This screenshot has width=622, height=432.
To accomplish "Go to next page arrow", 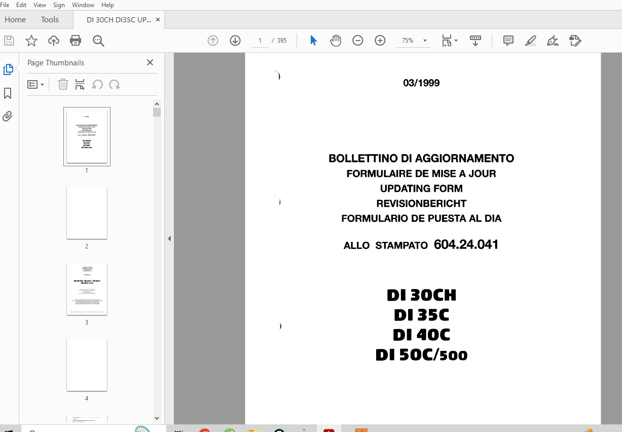I will click(x=235, y=41).
